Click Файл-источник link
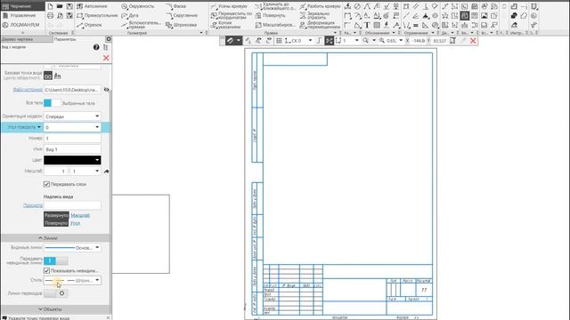This screenshot has height=320, width=570. click(x=28, y=90)
